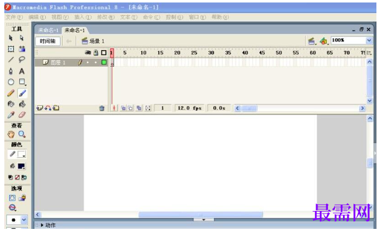
Task: Open the Edit Scene dropdown
Action: point(312,41)
